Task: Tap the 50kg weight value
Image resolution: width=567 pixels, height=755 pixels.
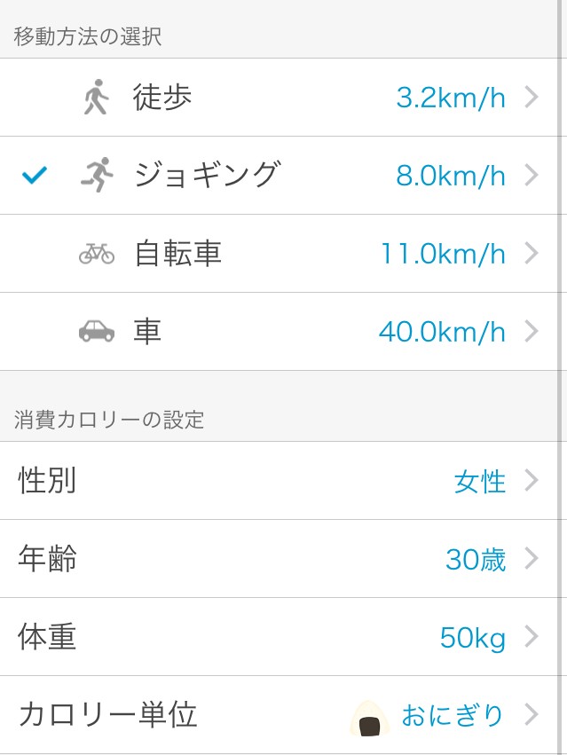Action: pyautogui.click(x=472, y=638)
